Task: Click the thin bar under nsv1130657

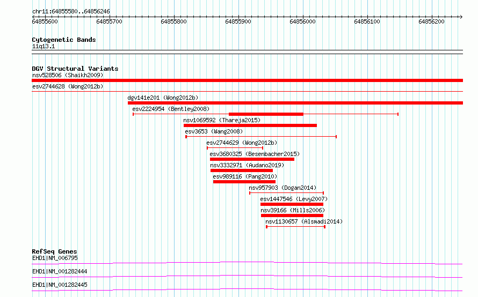Action: click(296, 227)
